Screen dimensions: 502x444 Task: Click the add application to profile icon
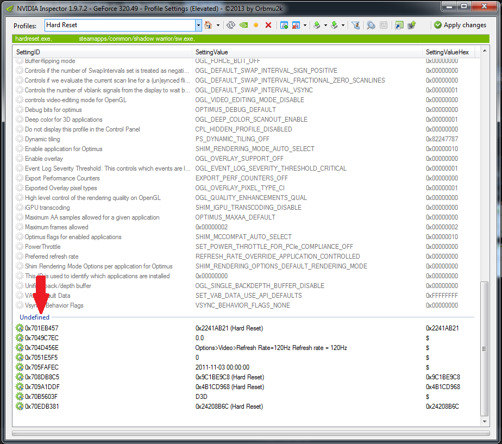(284, 25)
